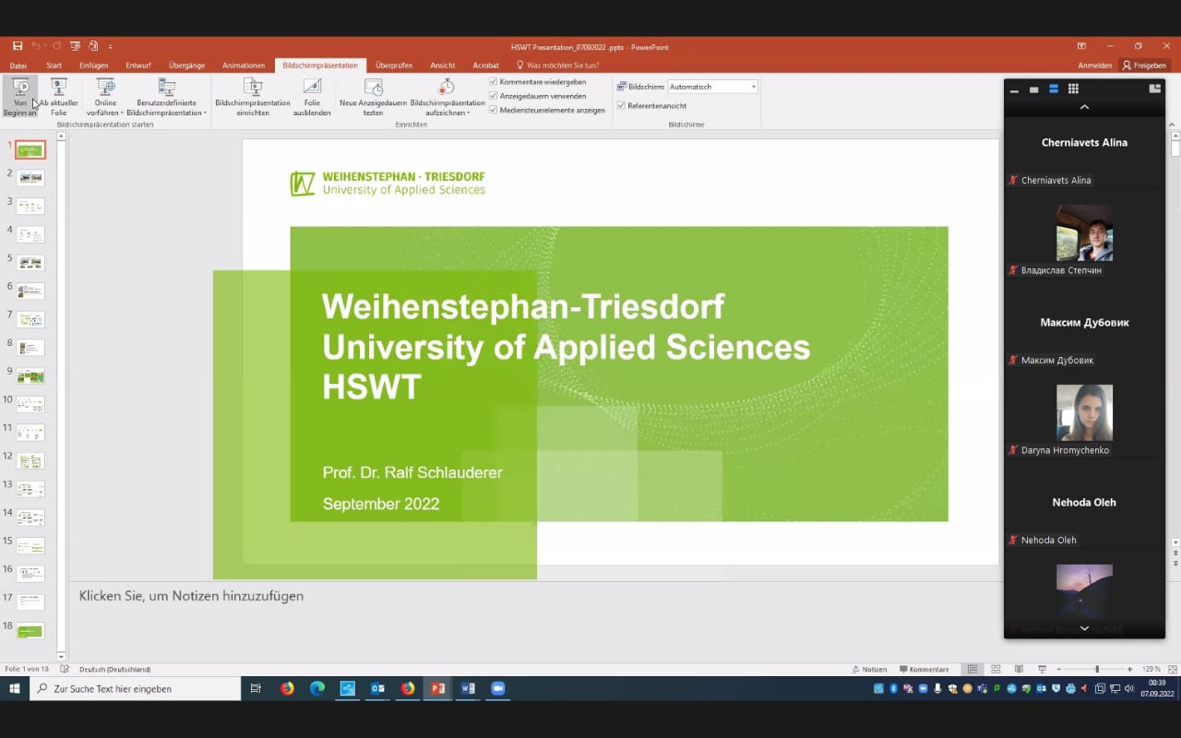Image resolution: width=1181 pixels, height=738 pixels.
Task: Open the Kommentare pane button
Action: pyautogui.click(x=923, y=669)
